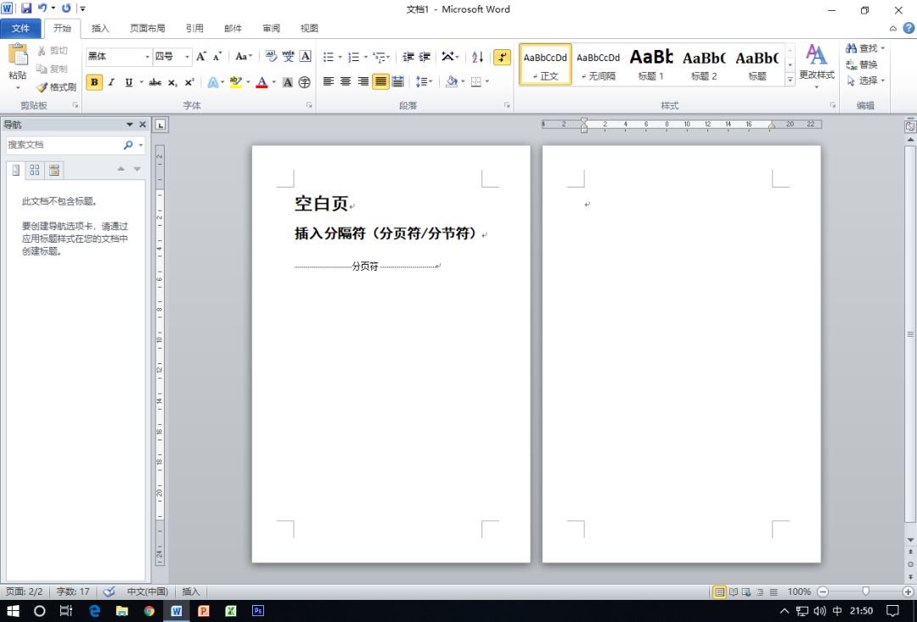Click the Sort icon in paragraph group
This screenshot has height=622, width=917.
[477, 57]
